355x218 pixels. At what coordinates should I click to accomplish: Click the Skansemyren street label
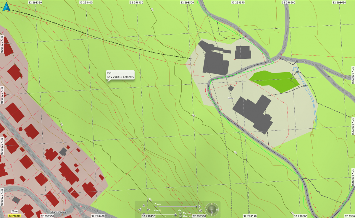coord(58,212)
